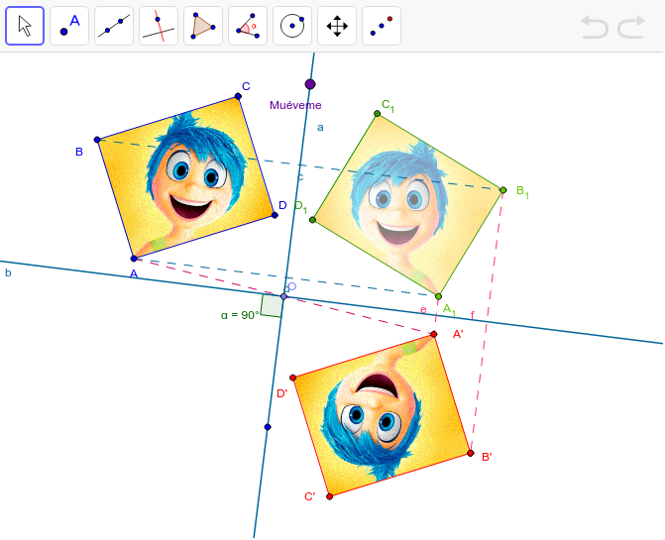Click green point B₁
This screenshot has width=665, height=540.
pos(503,190)
